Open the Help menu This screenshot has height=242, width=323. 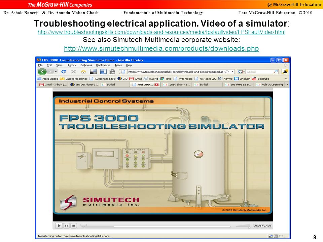[129, 65]
